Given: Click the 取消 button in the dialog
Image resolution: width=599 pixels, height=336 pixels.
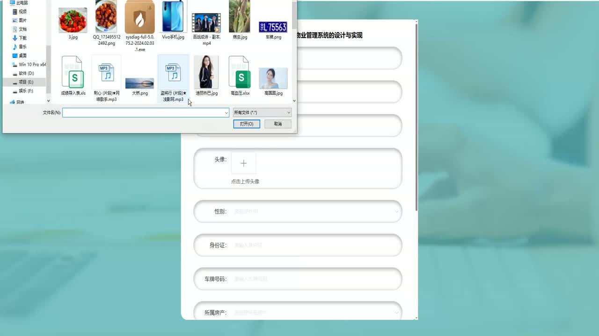Looking at the screenshot, I should tap(278, 124).
